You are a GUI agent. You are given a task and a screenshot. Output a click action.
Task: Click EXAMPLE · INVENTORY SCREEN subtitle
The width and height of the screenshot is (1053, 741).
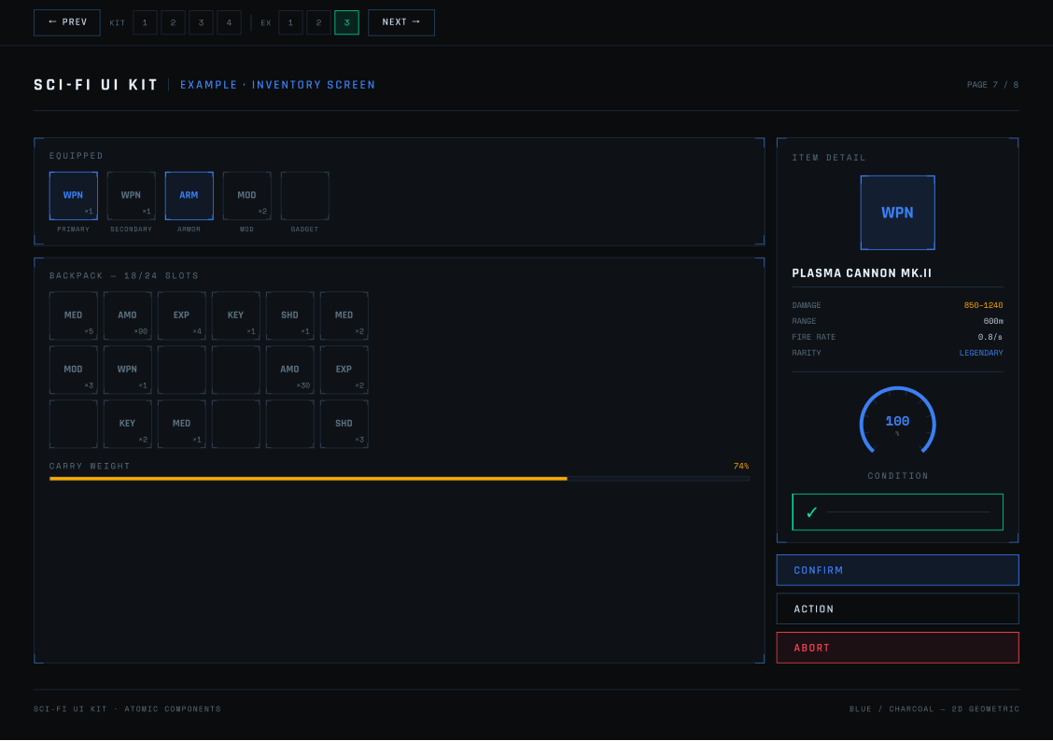tap(278, 85)
